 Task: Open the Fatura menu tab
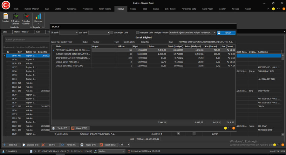pos(133,9)
